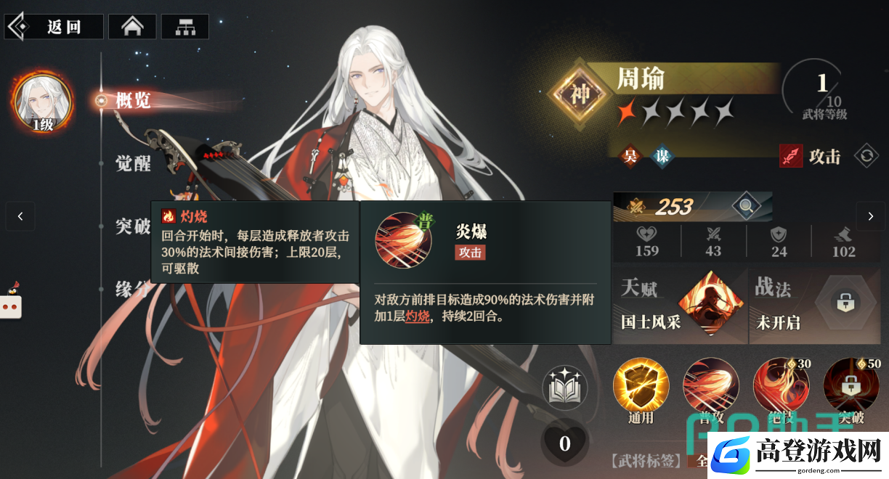Go to next character with right arrow

click(870, 216)
